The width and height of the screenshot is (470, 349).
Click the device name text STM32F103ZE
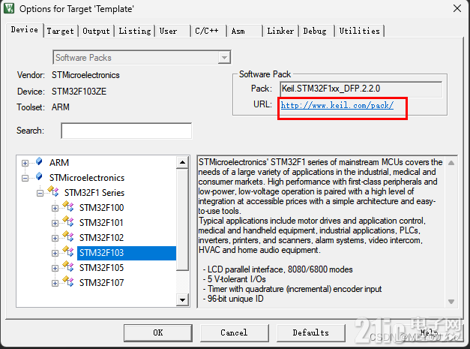[79, 92]
